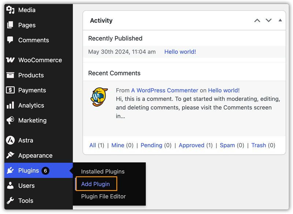The width and height of the screenshot is (293, 214).
Task: Click the Payments dollar icon
Action: 10,90
